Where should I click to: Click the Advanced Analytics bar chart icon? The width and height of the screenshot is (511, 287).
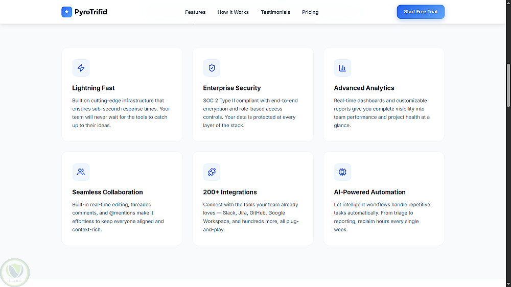point(342,68)
